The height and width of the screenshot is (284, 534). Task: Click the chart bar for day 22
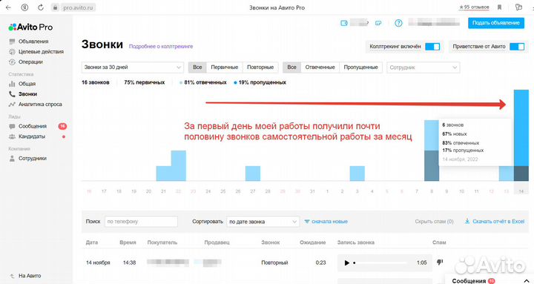pyautogui.click(x=179, y=165)
